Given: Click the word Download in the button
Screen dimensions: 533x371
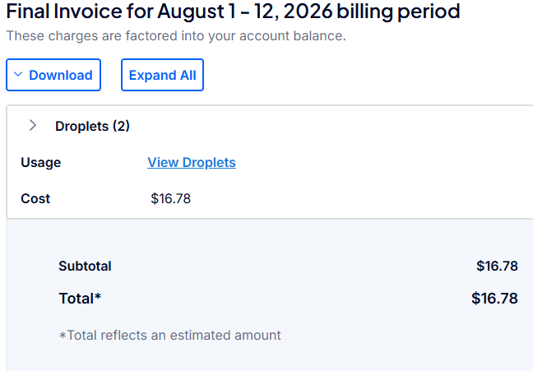Looking at the screenshot, I should 61,75.
